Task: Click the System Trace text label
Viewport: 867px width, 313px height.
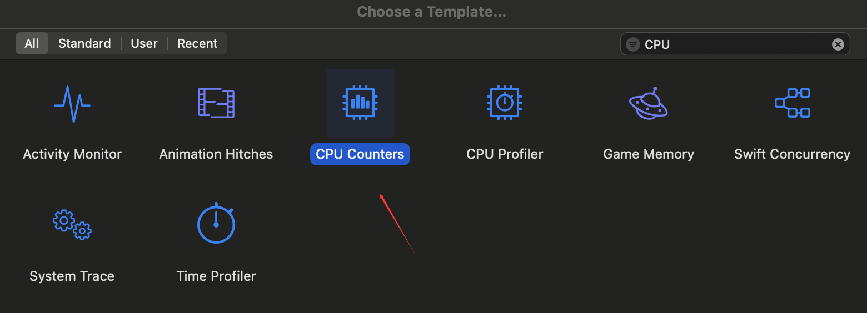Action: point(72,276)
